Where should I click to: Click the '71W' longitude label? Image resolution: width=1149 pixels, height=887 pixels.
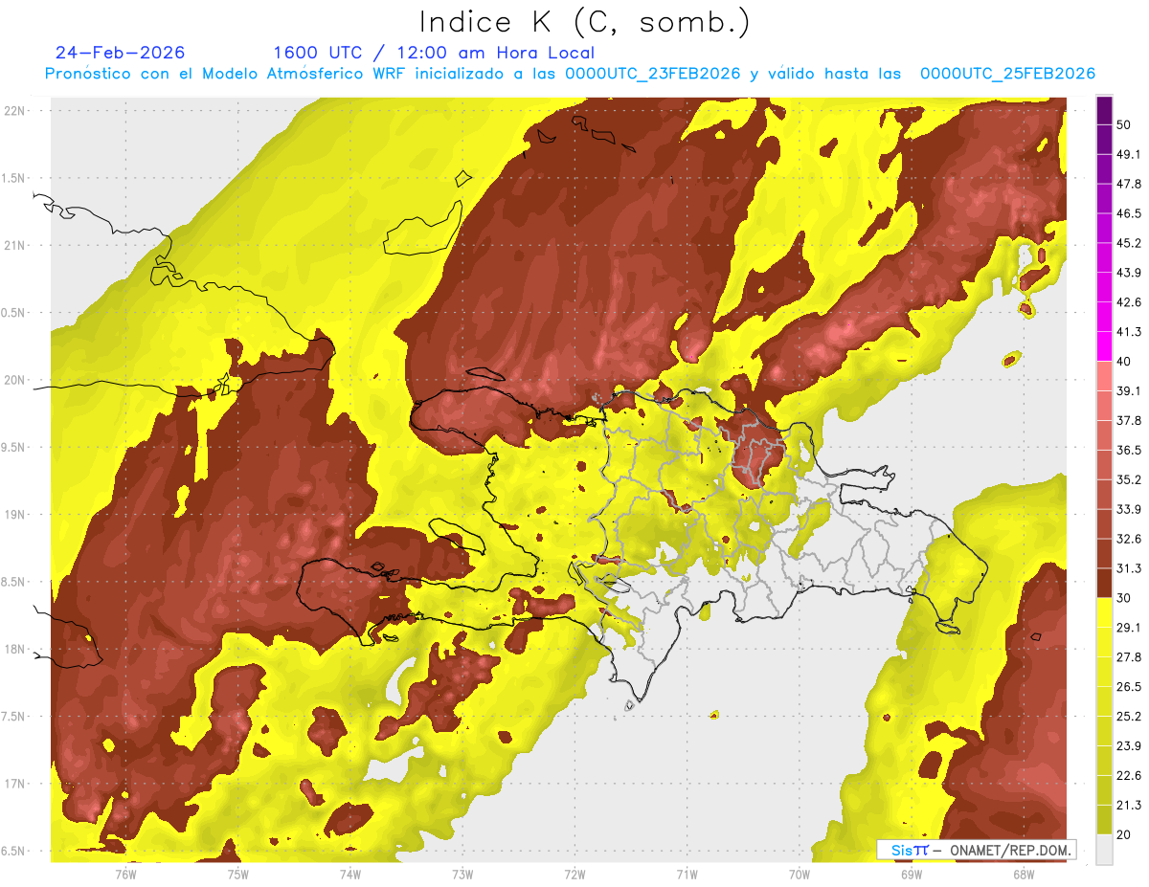click(x=687, y=874)
